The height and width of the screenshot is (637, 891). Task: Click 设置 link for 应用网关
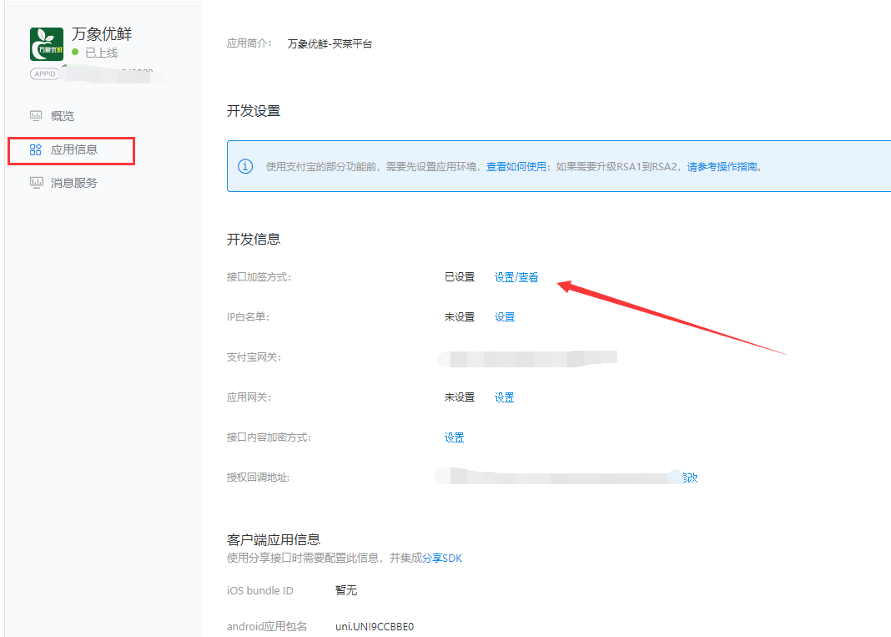[x=505, y=397]
